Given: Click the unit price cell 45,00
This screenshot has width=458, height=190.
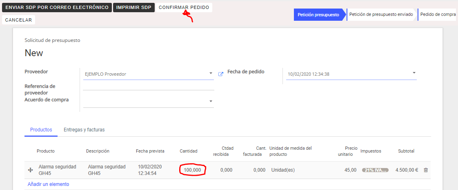Looking at the screenshot, I should pos(351,170).
